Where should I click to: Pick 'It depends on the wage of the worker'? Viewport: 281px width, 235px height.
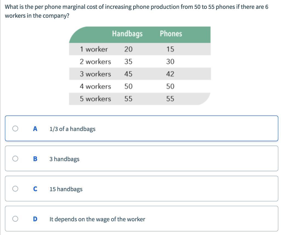97,219
